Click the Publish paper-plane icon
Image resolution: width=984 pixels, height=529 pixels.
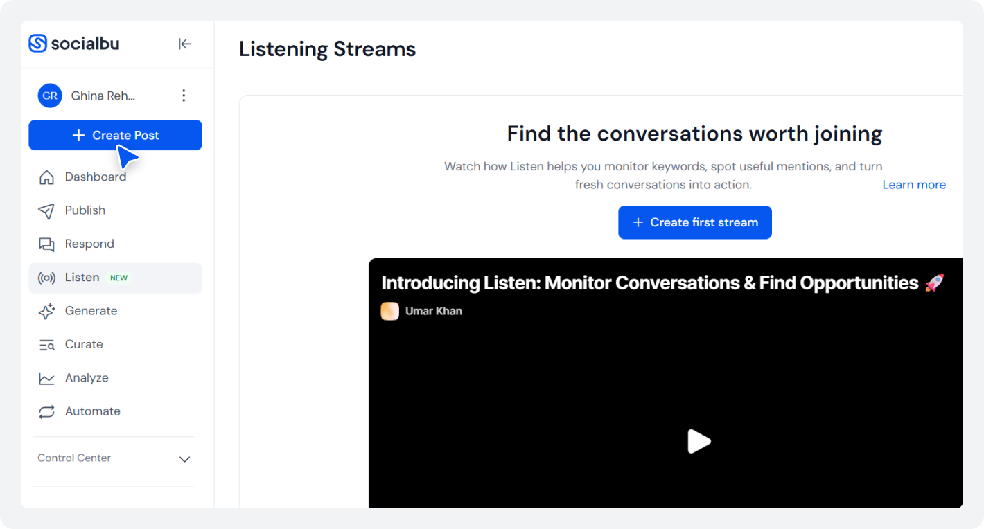coord(46,210)
